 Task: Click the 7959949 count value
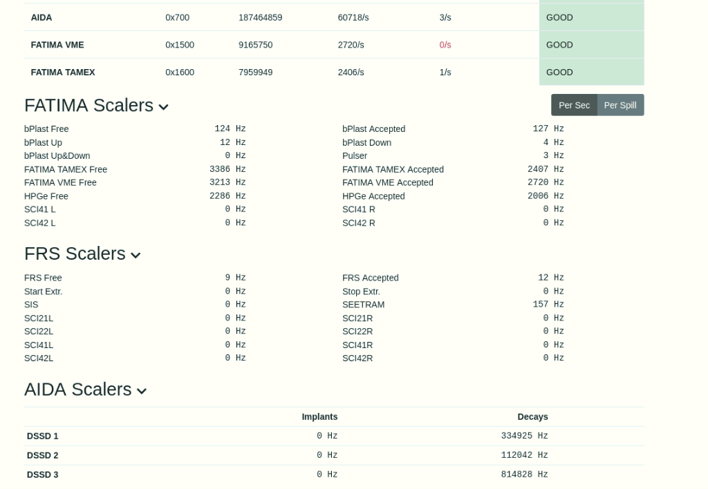(x=256, y=73)
